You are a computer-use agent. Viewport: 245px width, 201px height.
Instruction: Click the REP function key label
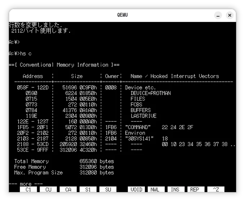[x=196, y=189]
